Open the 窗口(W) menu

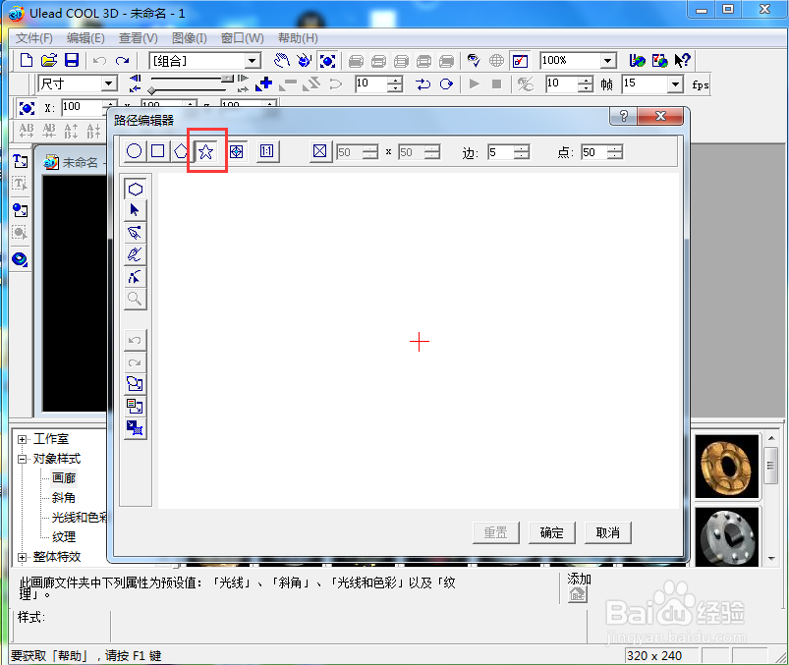242,38
